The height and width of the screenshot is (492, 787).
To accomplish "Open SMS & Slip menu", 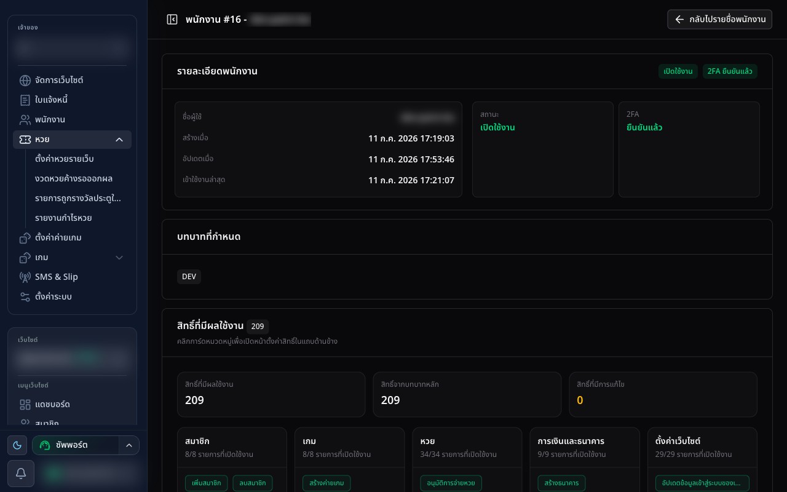I will (72, 277).
